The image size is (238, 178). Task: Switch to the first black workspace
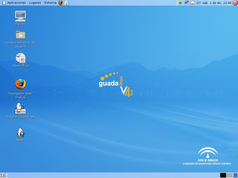pyautogui.click(x=223, y=175)
